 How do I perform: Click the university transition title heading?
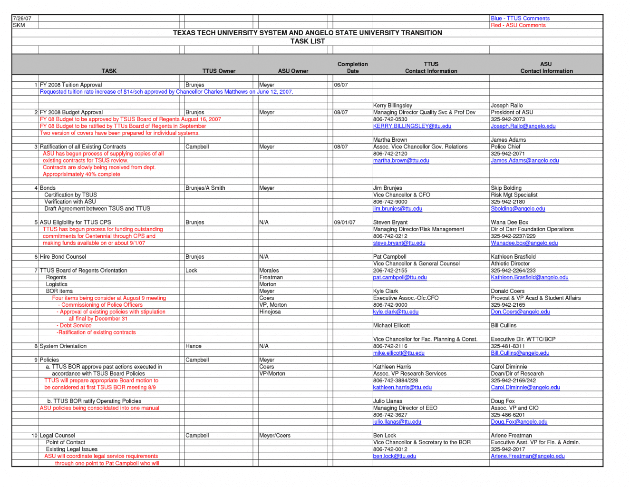coord(308,33)
